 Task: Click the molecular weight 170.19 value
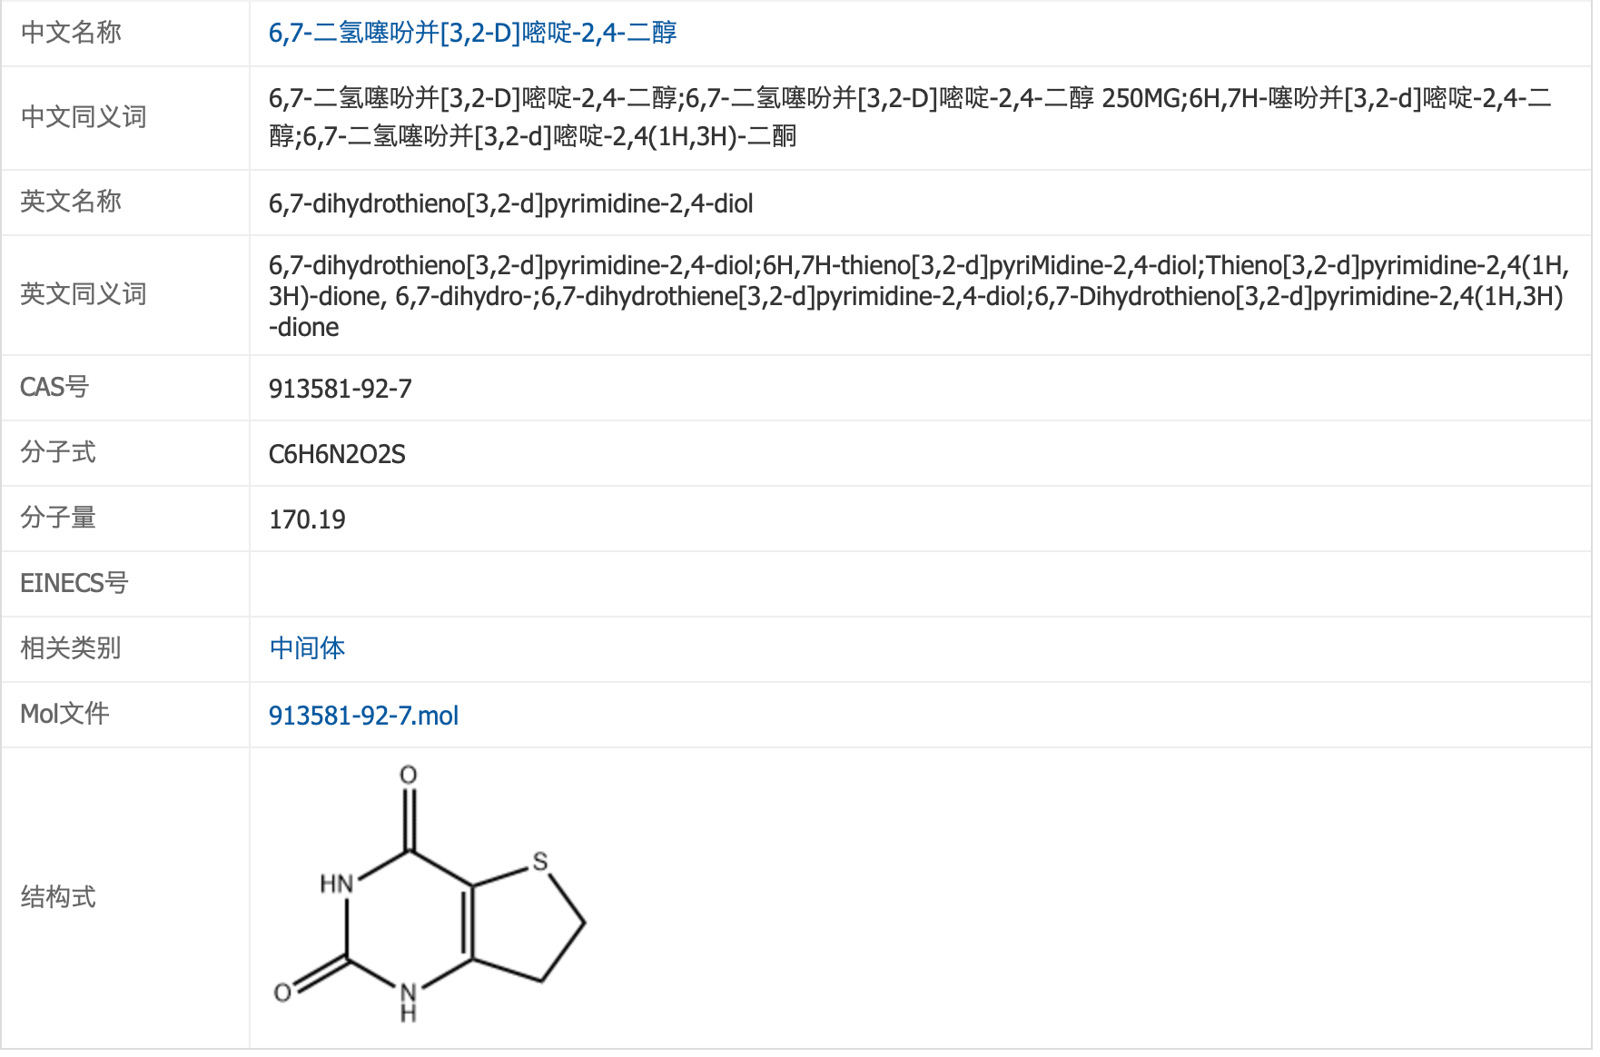307,519
